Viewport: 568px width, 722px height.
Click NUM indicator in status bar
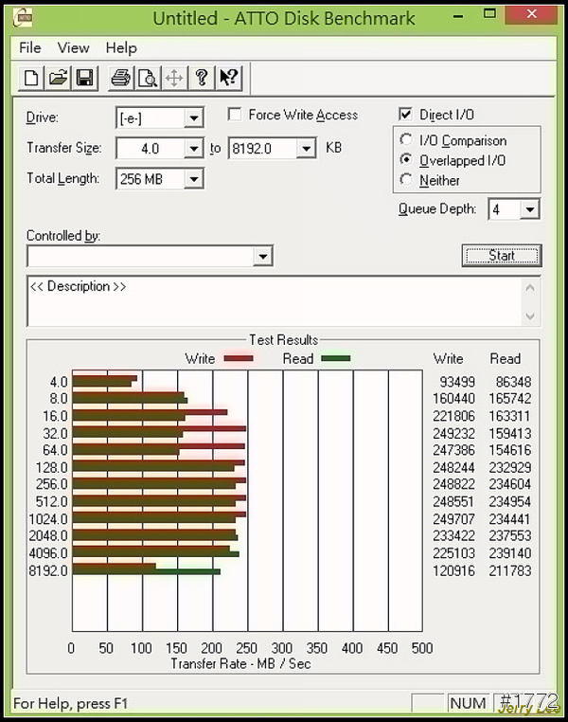(468, 703)
